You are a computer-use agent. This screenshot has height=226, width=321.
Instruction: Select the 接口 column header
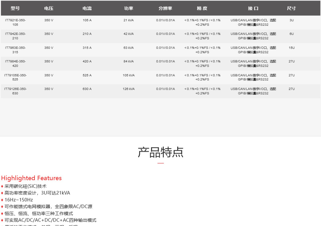253,9
